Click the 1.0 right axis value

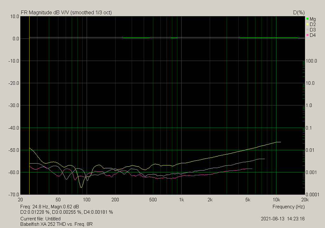click(309, 105)
